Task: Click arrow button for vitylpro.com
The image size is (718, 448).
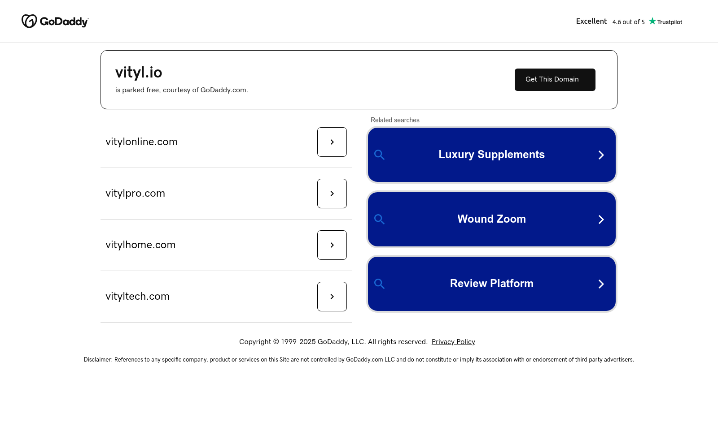Action: 332,194
